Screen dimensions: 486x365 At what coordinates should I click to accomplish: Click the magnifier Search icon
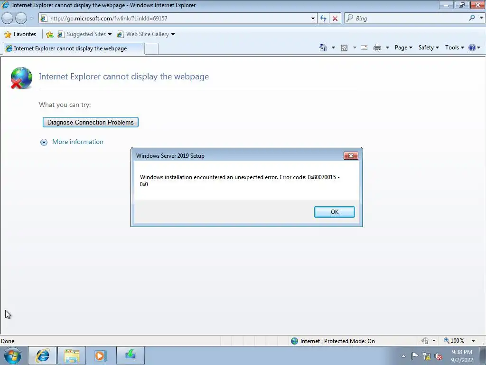pyautogui.click(x=472, y=18)
